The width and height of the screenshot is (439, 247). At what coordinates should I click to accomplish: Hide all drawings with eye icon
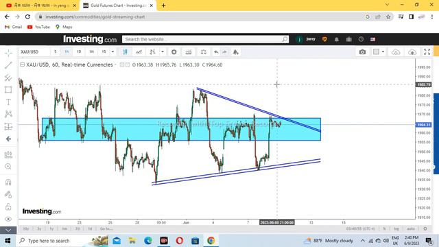pyautogui.click(x=8, y=219)
